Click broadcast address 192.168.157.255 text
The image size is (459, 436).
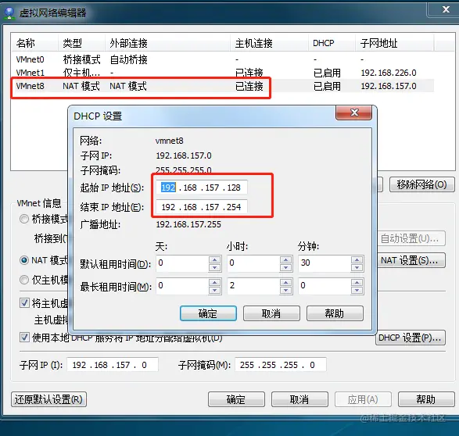click(x=188, y=224)
